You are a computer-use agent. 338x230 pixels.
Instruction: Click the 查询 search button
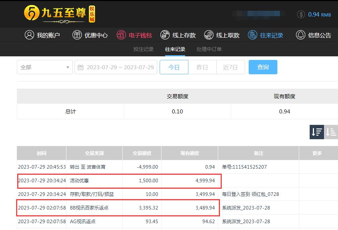coord(263,67)
